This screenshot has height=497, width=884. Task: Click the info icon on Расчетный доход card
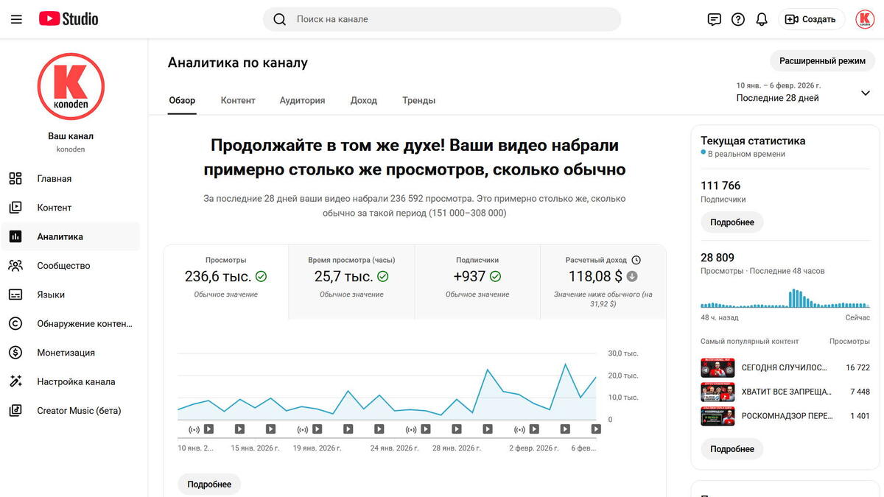point(635,259)
